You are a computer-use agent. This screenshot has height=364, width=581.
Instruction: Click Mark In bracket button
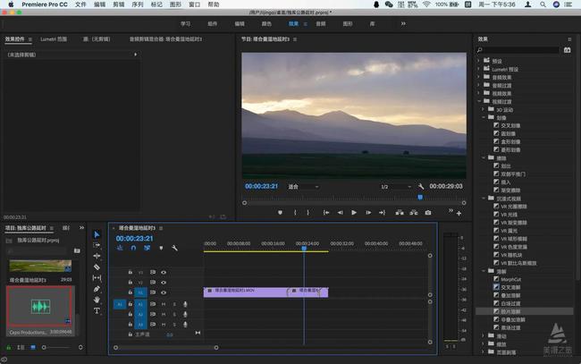coord(295,212)
